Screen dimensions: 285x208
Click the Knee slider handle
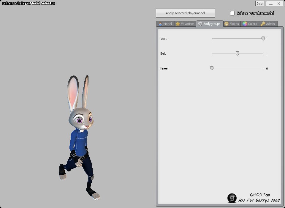click(x=212, y=68)
